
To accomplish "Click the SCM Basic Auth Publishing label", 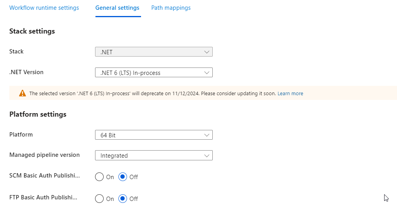I will pos(44,176).
